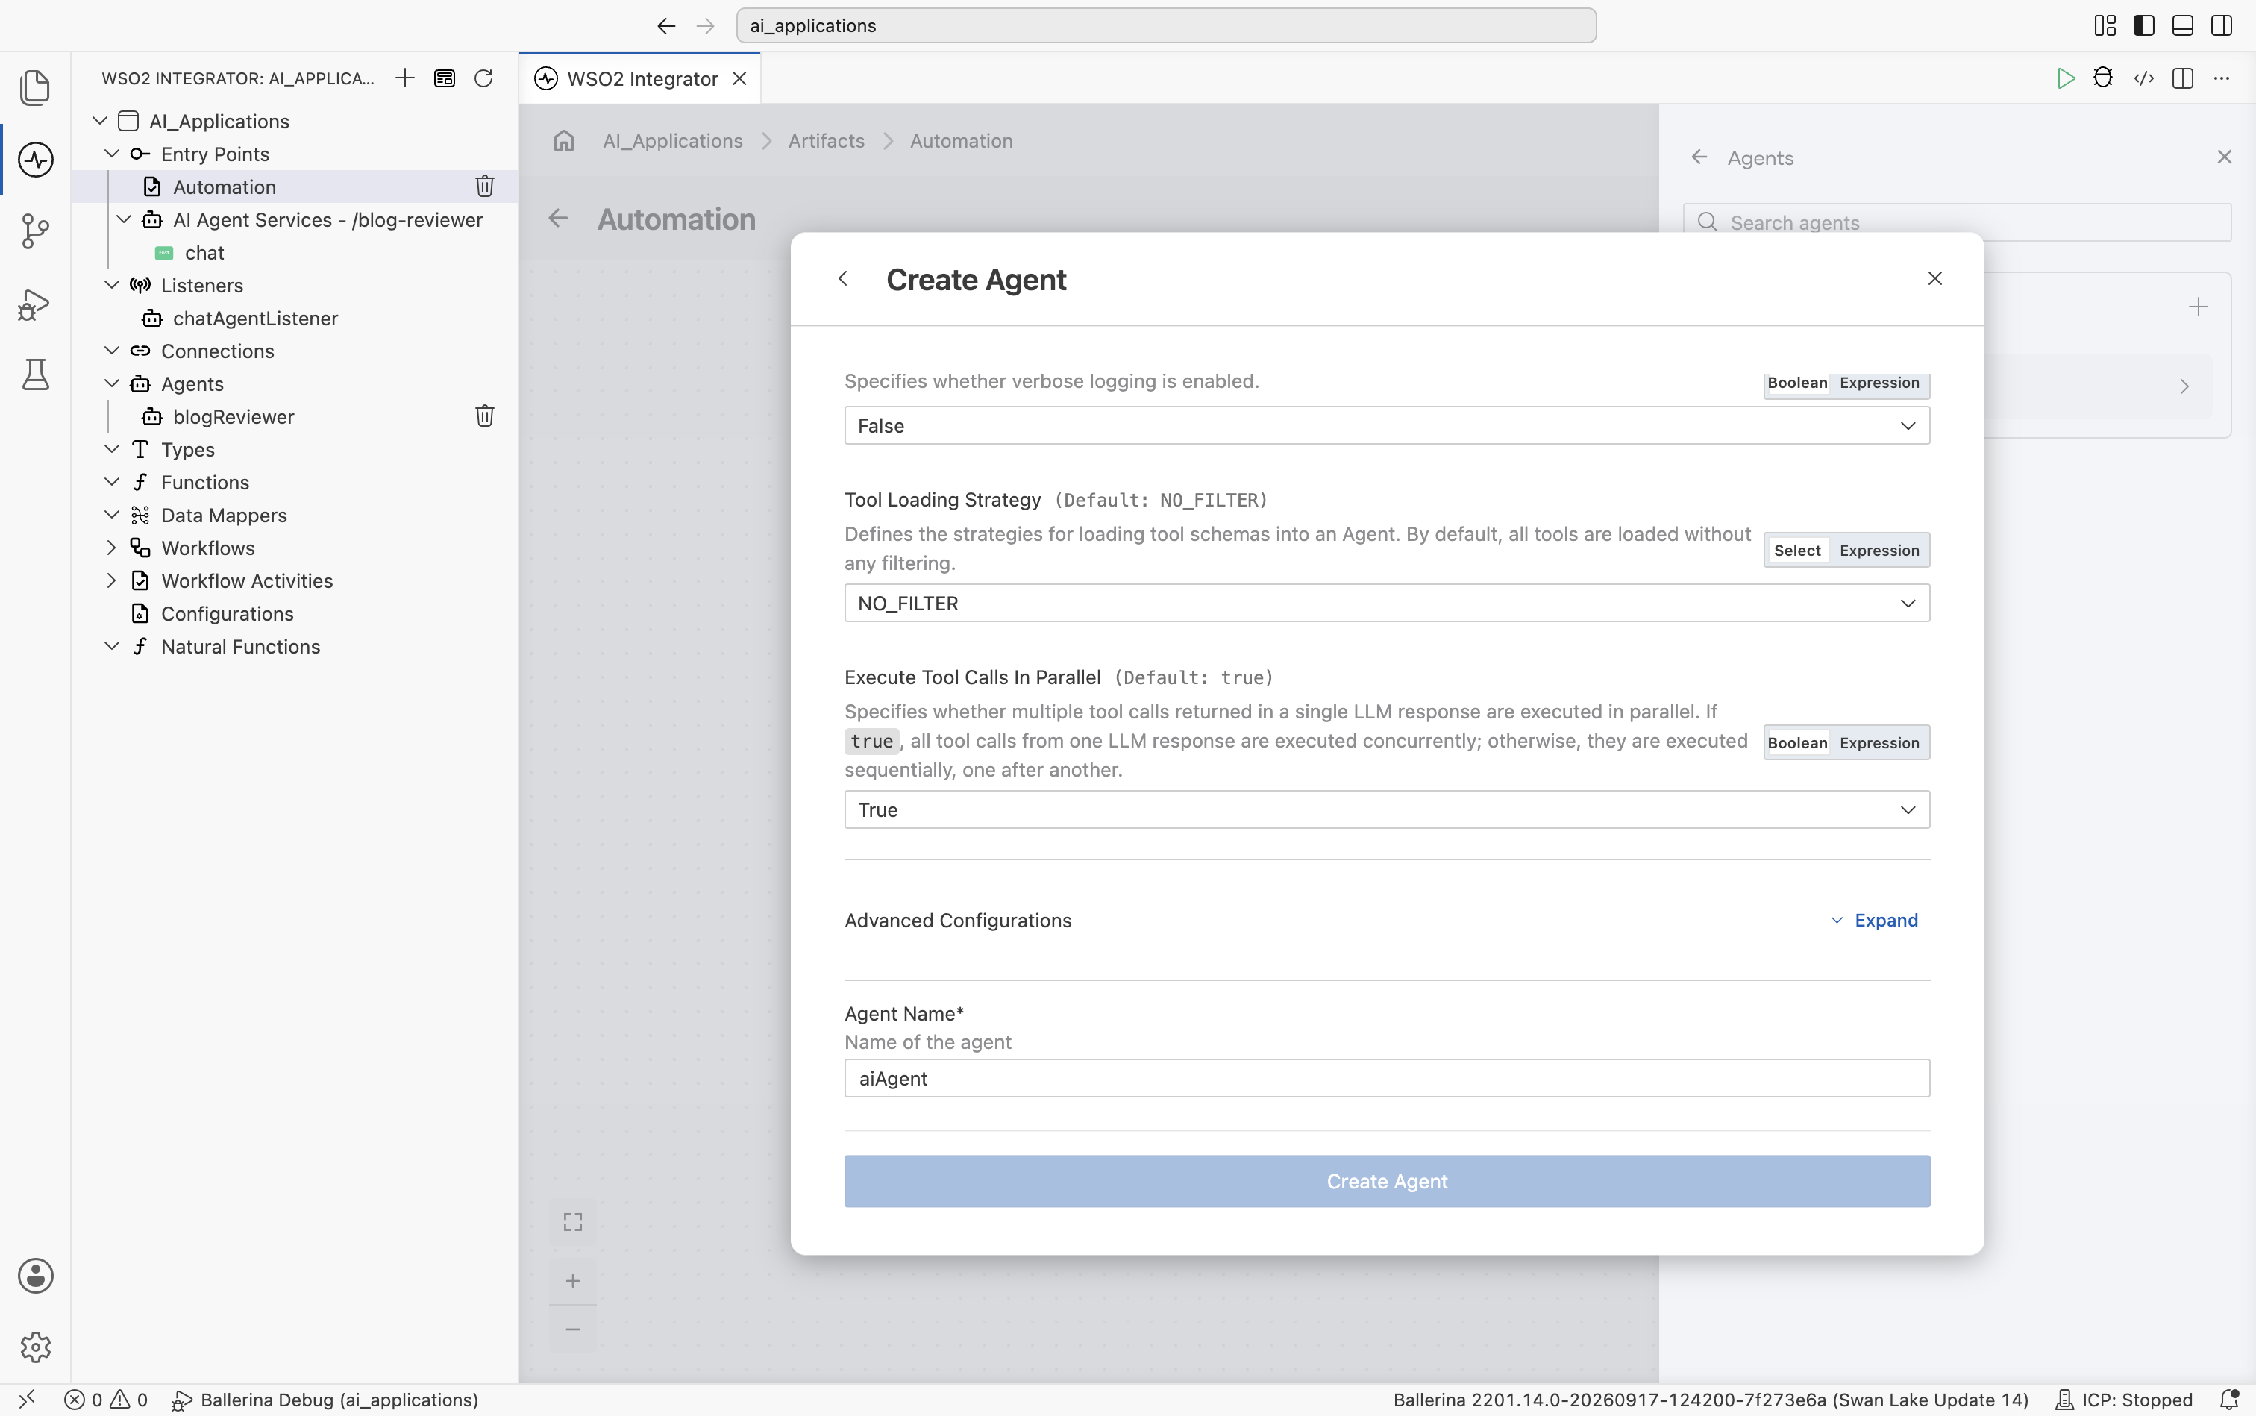The height and width of the screenshot is (1416, 2256).
Task: Split the editor right
Action: point(2182,78)
